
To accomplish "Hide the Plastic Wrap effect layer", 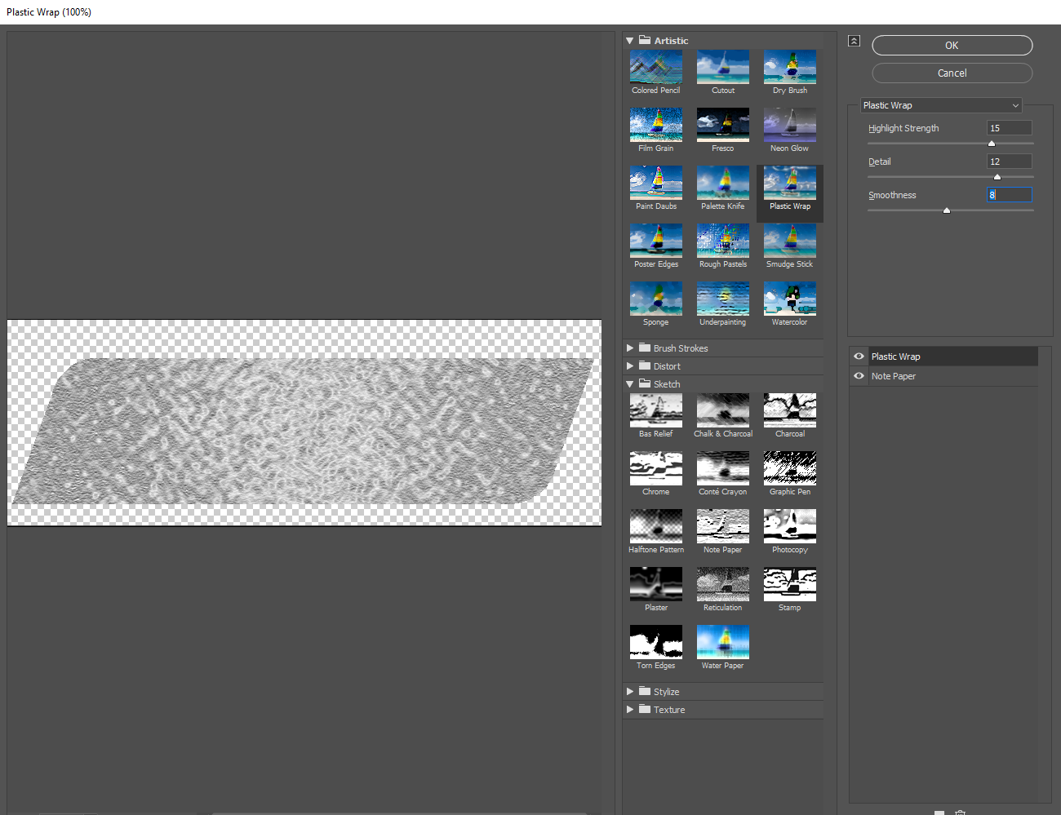I will [x=859, y=356].
